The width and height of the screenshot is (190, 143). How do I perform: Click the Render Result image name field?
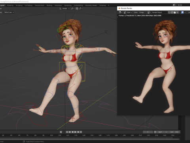pyautogui.click(x=160, y=12)
